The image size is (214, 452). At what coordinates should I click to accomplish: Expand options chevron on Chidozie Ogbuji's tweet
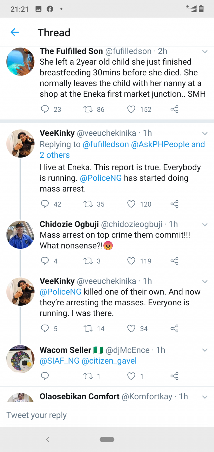pos(205,225)
